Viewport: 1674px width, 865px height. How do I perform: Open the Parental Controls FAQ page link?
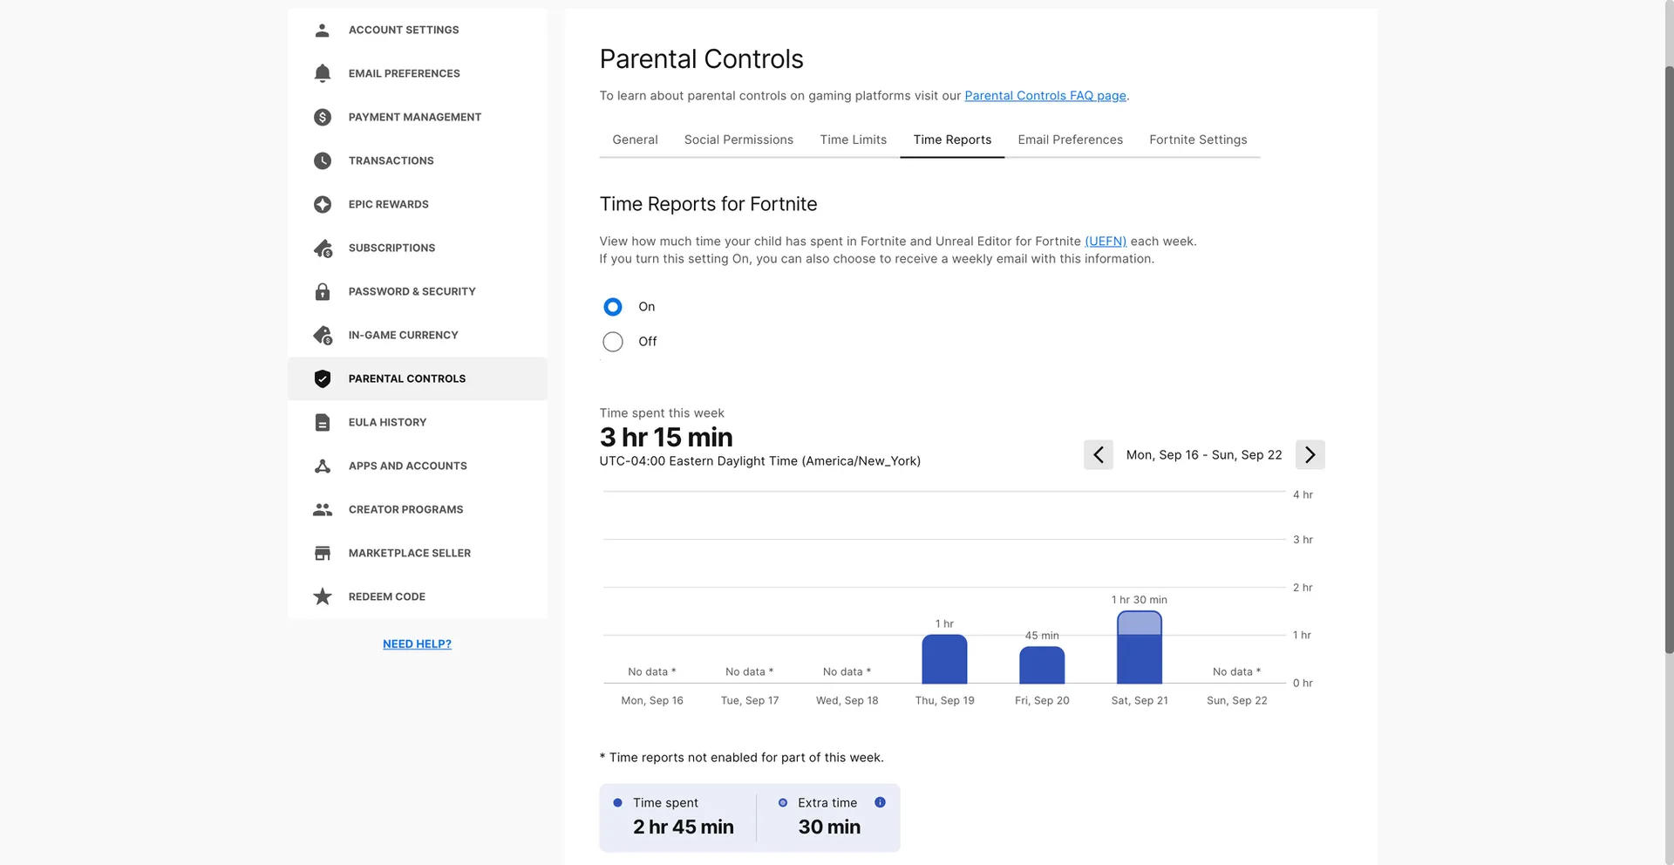tap(1045, 96)
